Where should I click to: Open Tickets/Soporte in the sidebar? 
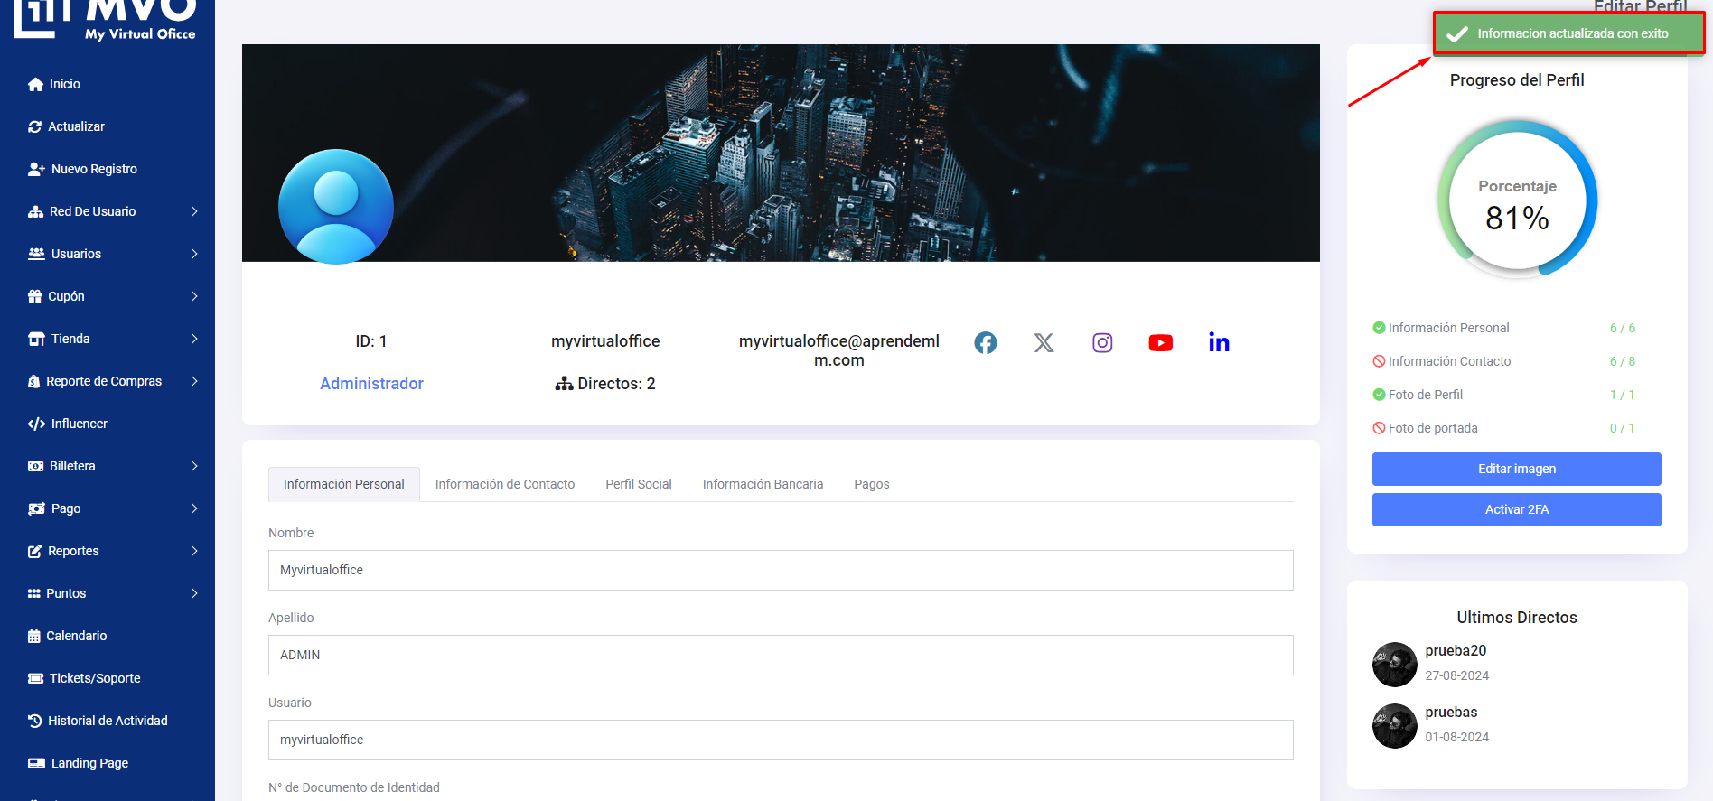pyautogui.click(x=94, y=678)
